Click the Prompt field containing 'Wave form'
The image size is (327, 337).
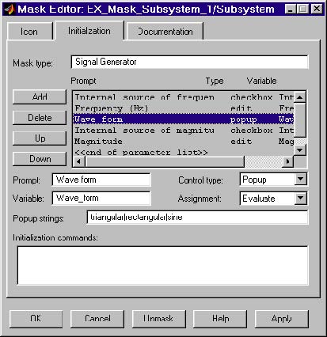click(x=101, y=180)
